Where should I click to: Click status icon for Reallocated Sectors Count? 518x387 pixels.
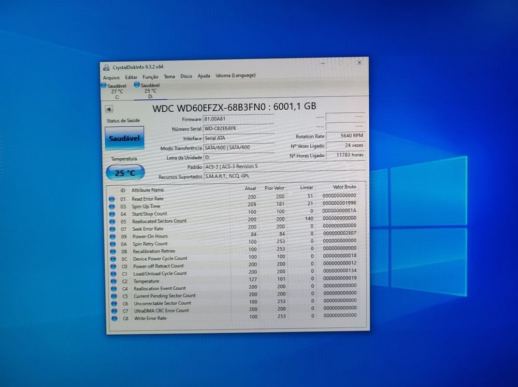[x=112, y=222]
